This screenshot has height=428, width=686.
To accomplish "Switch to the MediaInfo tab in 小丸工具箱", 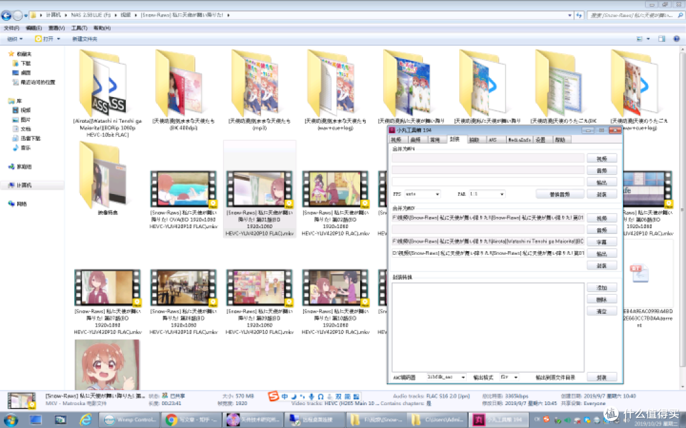I will click(x=520, y=139).
